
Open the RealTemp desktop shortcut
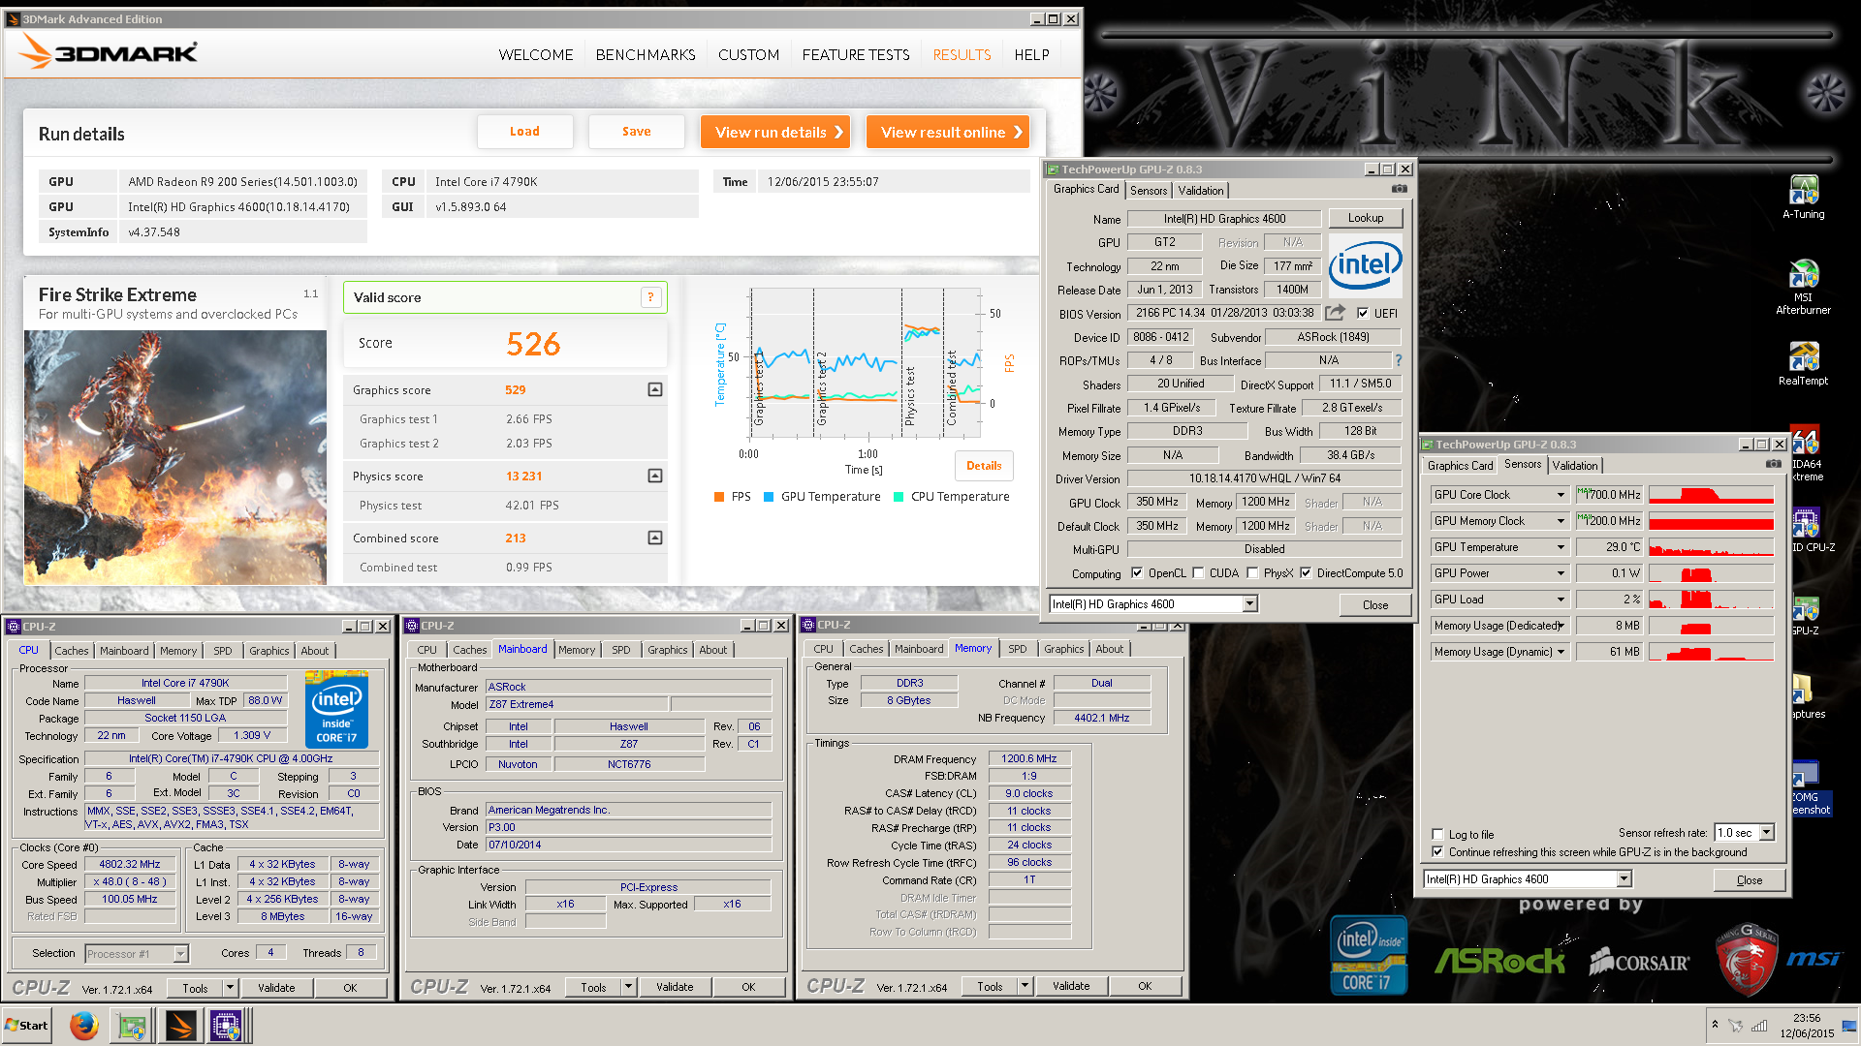coord(1803,364)
